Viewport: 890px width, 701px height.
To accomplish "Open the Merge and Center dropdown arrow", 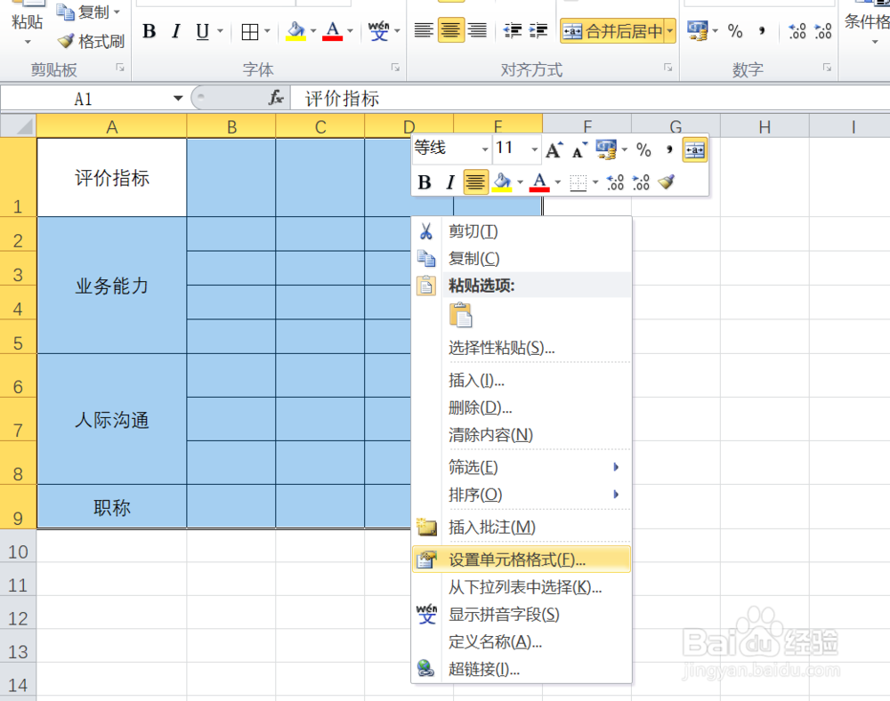I will pyautogui.click(x=670, y=31).
